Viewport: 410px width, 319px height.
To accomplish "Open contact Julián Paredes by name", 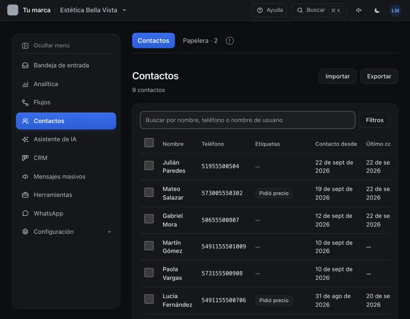I will coord(174,167).
